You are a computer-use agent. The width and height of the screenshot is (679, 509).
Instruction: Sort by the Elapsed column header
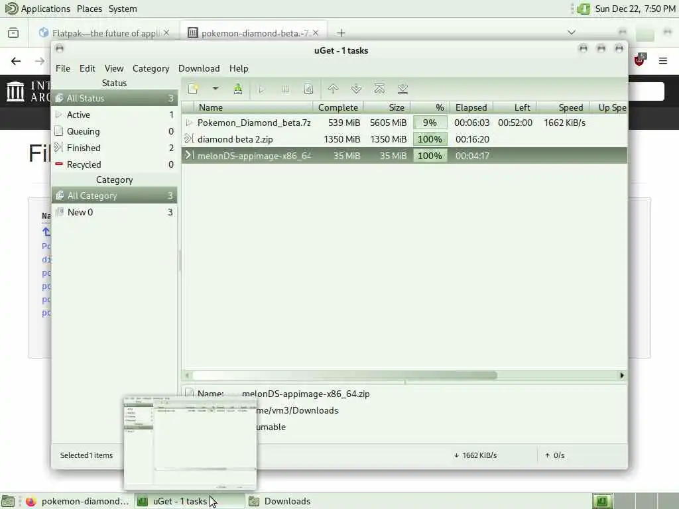point(471,107)
